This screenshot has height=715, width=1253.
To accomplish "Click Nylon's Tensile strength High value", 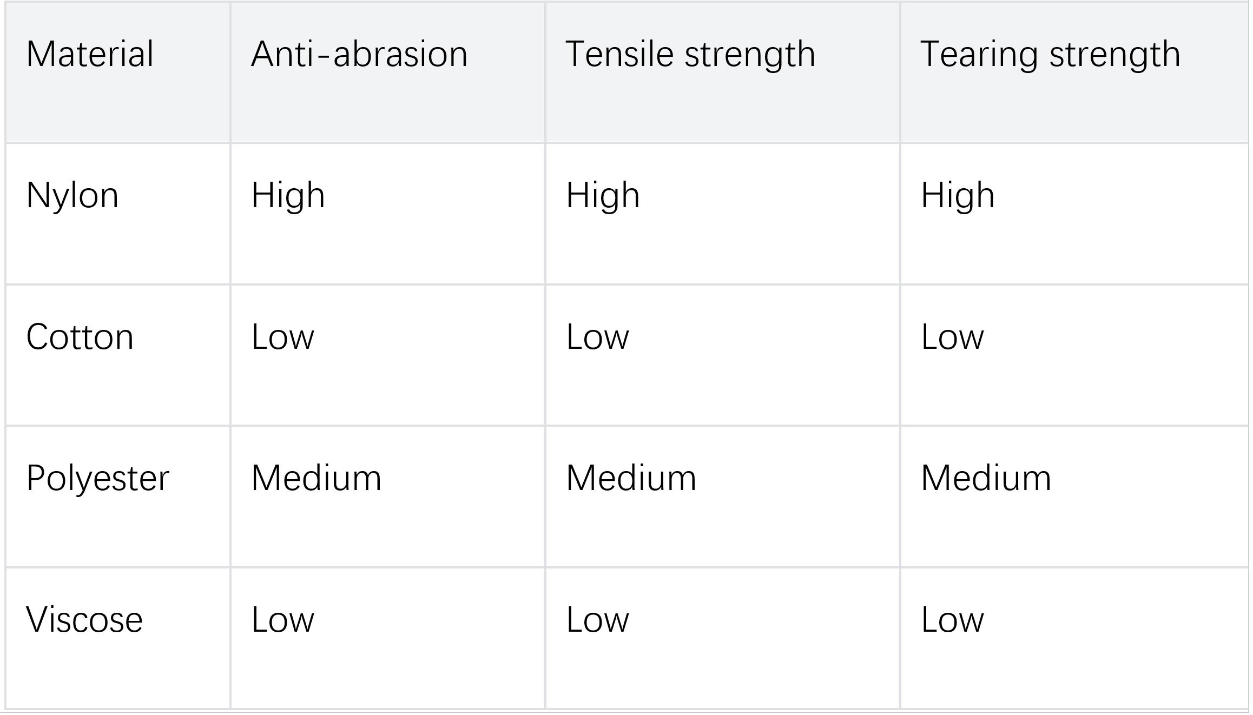I will pos(603,195).
